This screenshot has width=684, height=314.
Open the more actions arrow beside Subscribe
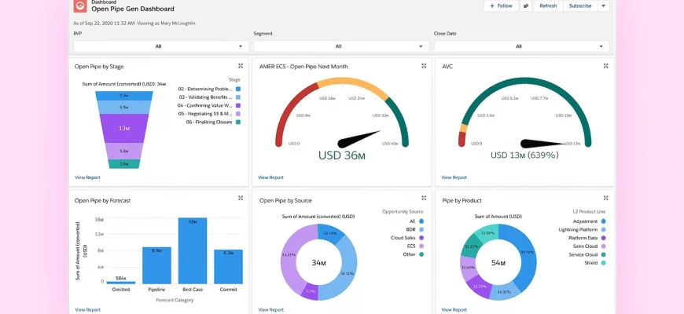pyautogui.click(x=603, y=5)
